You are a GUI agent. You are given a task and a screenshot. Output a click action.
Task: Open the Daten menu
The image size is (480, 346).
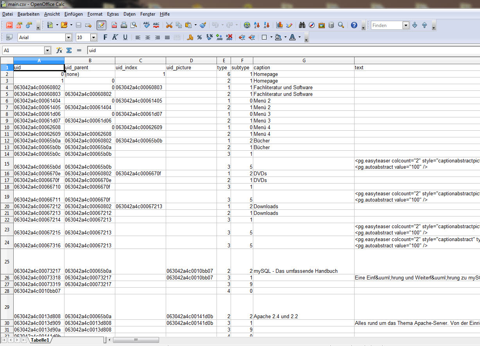tap(129, 14)
